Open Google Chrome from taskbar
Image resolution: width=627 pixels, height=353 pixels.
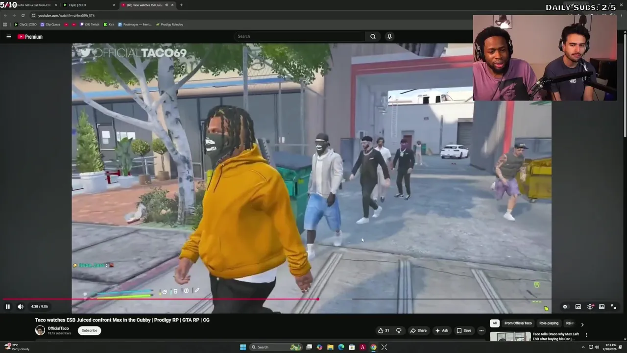coord(373,347)
